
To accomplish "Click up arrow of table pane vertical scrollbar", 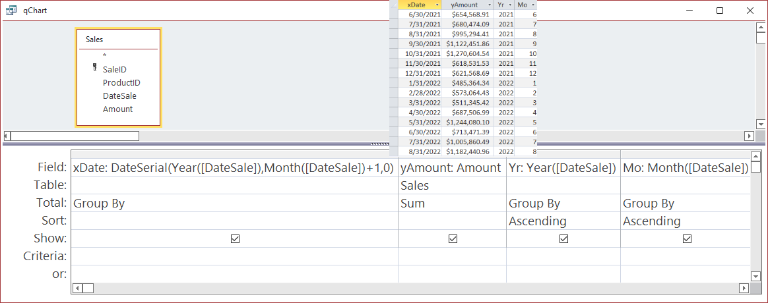I will pos(761,27).
